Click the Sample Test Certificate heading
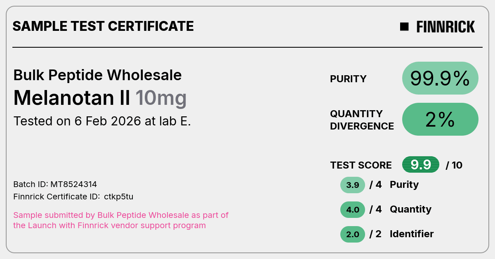Screen dimensions: 495x259 [x=103, y=26]
